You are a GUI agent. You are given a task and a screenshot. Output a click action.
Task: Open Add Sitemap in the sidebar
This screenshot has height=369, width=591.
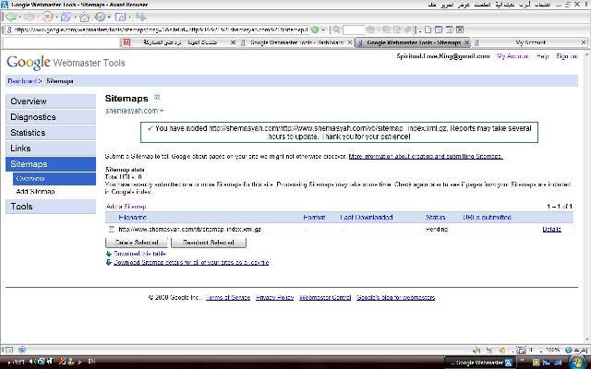tap(35, 192)
